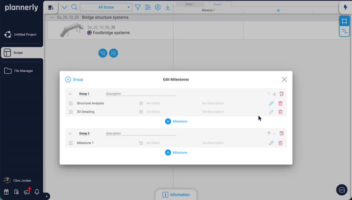Click the Structural Analysis drag handle
This screenshot has width=352, height=200.
(71, 103)
